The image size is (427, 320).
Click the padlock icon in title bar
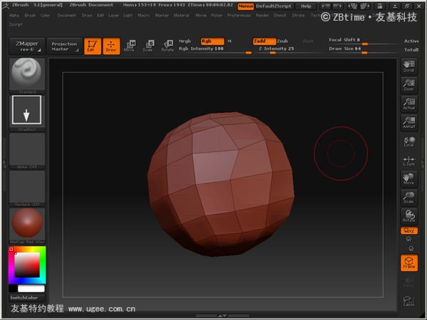click(380, 6)
